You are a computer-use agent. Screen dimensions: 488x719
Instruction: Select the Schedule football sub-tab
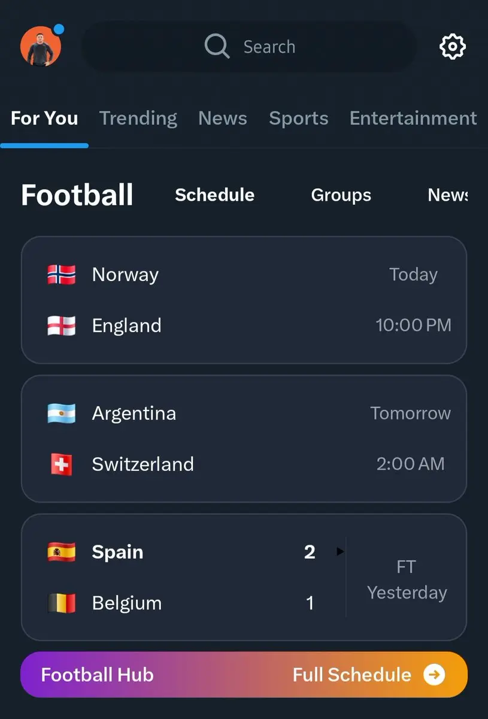215,195
